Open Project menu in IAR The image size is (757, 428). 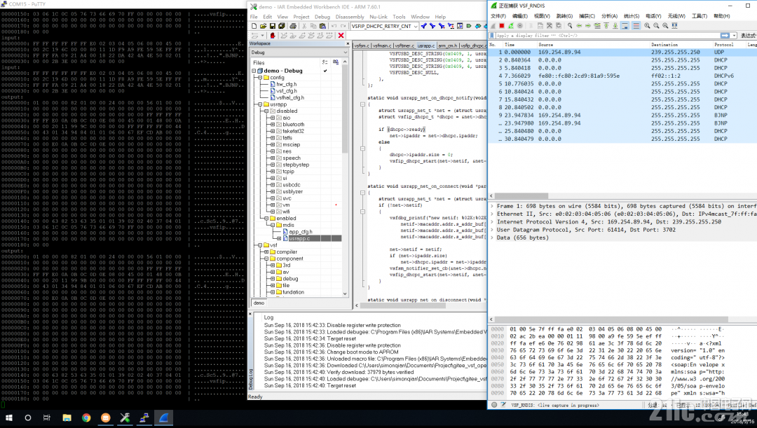click(301, 16)
